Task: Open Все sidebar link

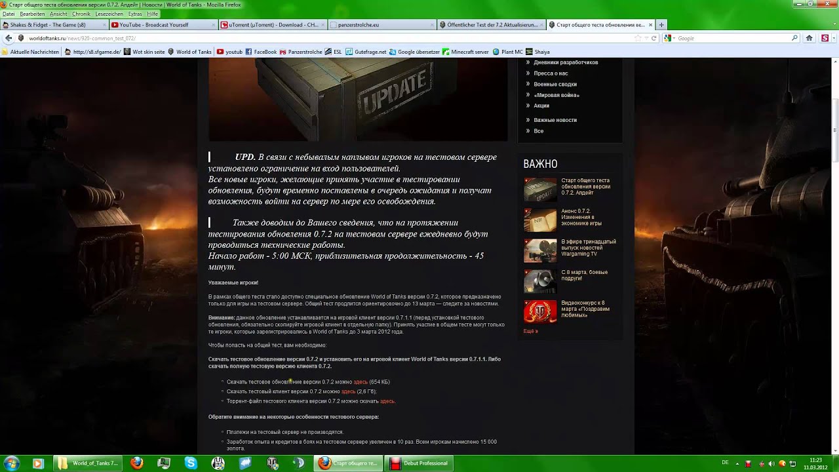Action: [538, 131]
